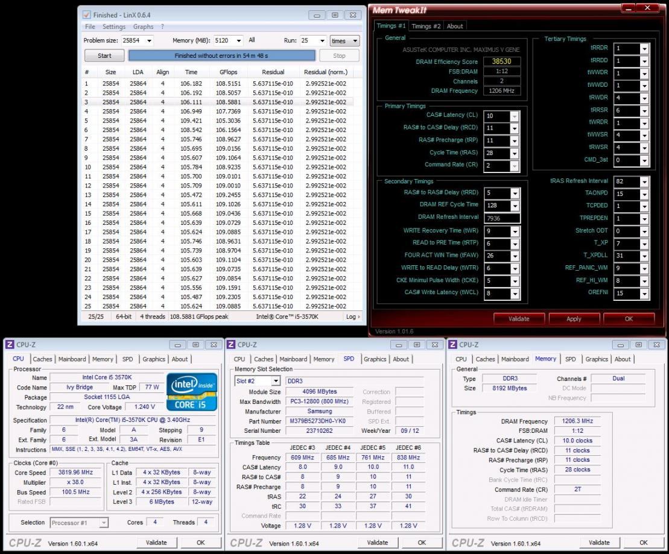Click the Part Number M379B5273DH0-YK0 field

319,421
